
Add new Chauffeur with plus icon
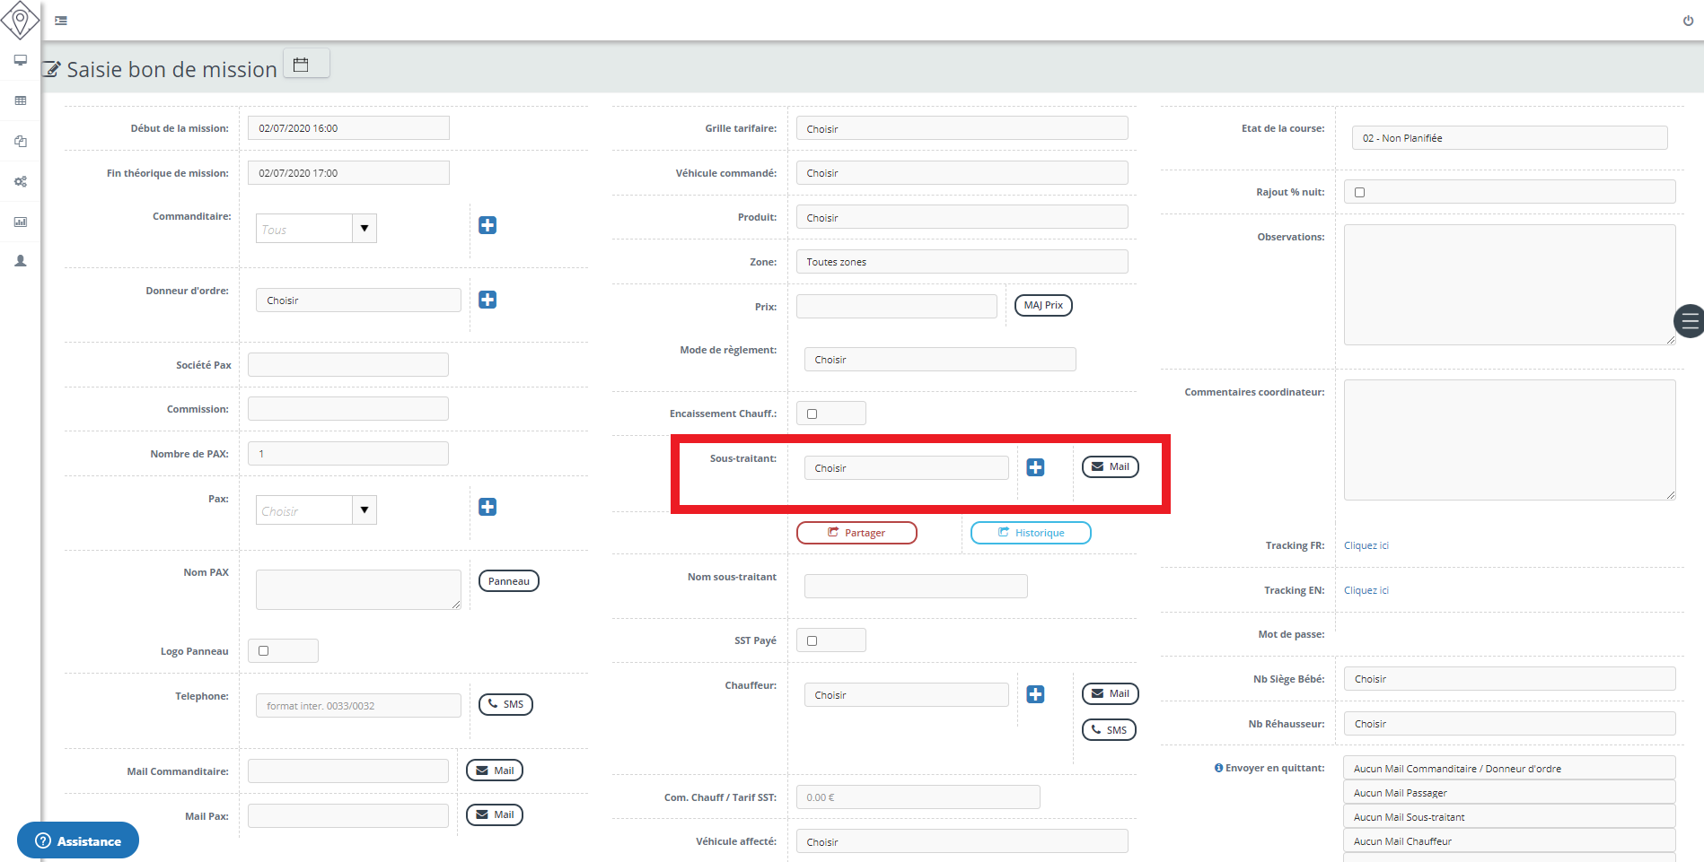click(x=1035, y=694)
